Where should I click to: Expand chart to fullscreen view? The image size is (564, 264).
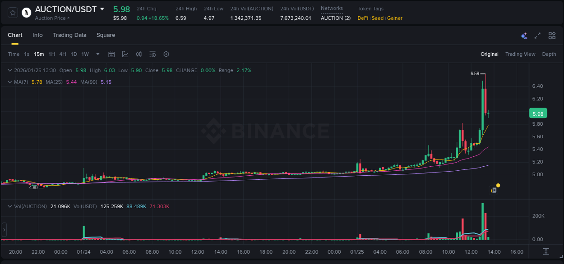(x=537, y=35)
